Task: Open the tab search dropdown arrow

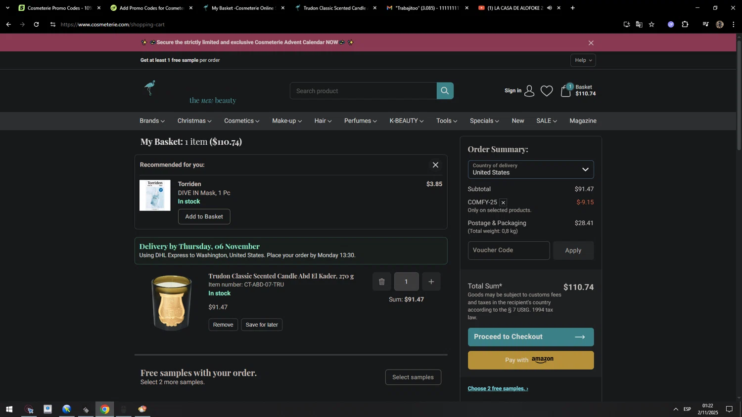Action: (x=7, y=8)
